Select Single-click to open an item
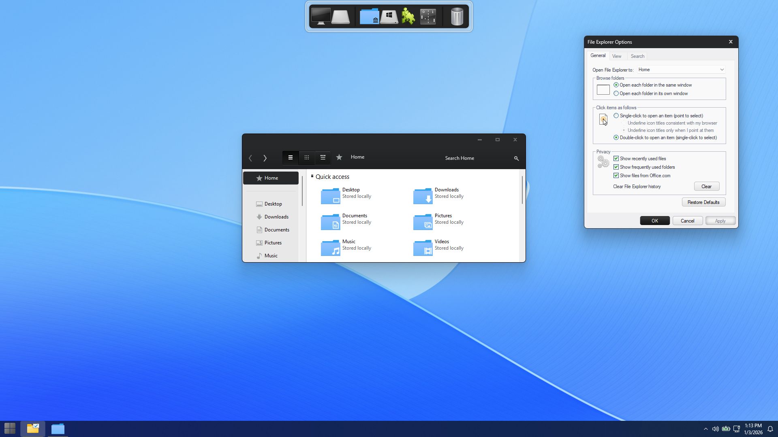This screenshot has height=437, width=778. coord(616,116)
